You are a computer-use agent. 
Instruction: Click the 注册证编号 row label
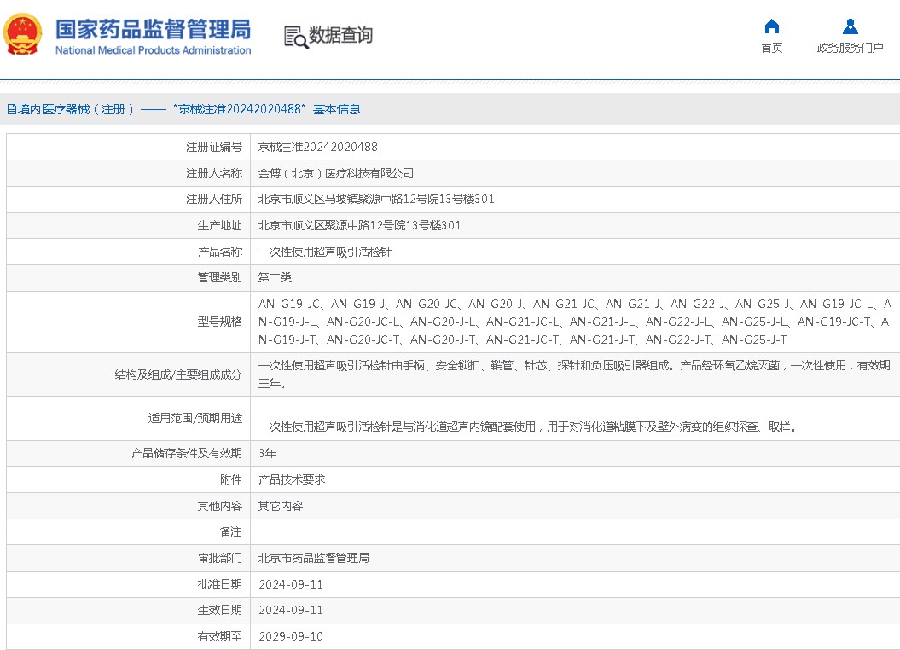point(214,147)
